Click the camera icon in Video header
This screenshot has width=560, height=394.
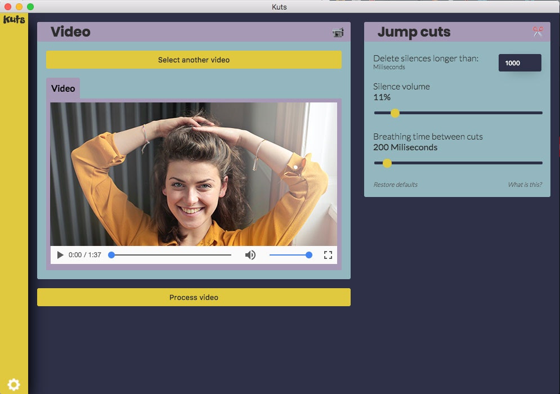tap(338, 33)
